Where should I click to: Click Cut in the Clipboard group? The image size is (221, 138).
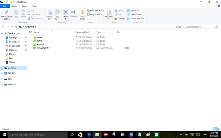coord(31,11)
